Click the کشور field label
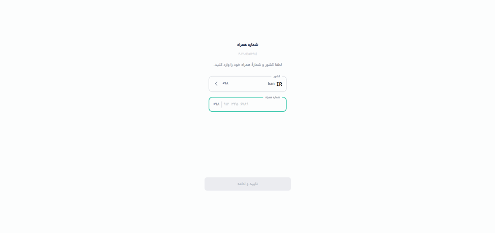495x233 pixels. click(x=277, y=77)
